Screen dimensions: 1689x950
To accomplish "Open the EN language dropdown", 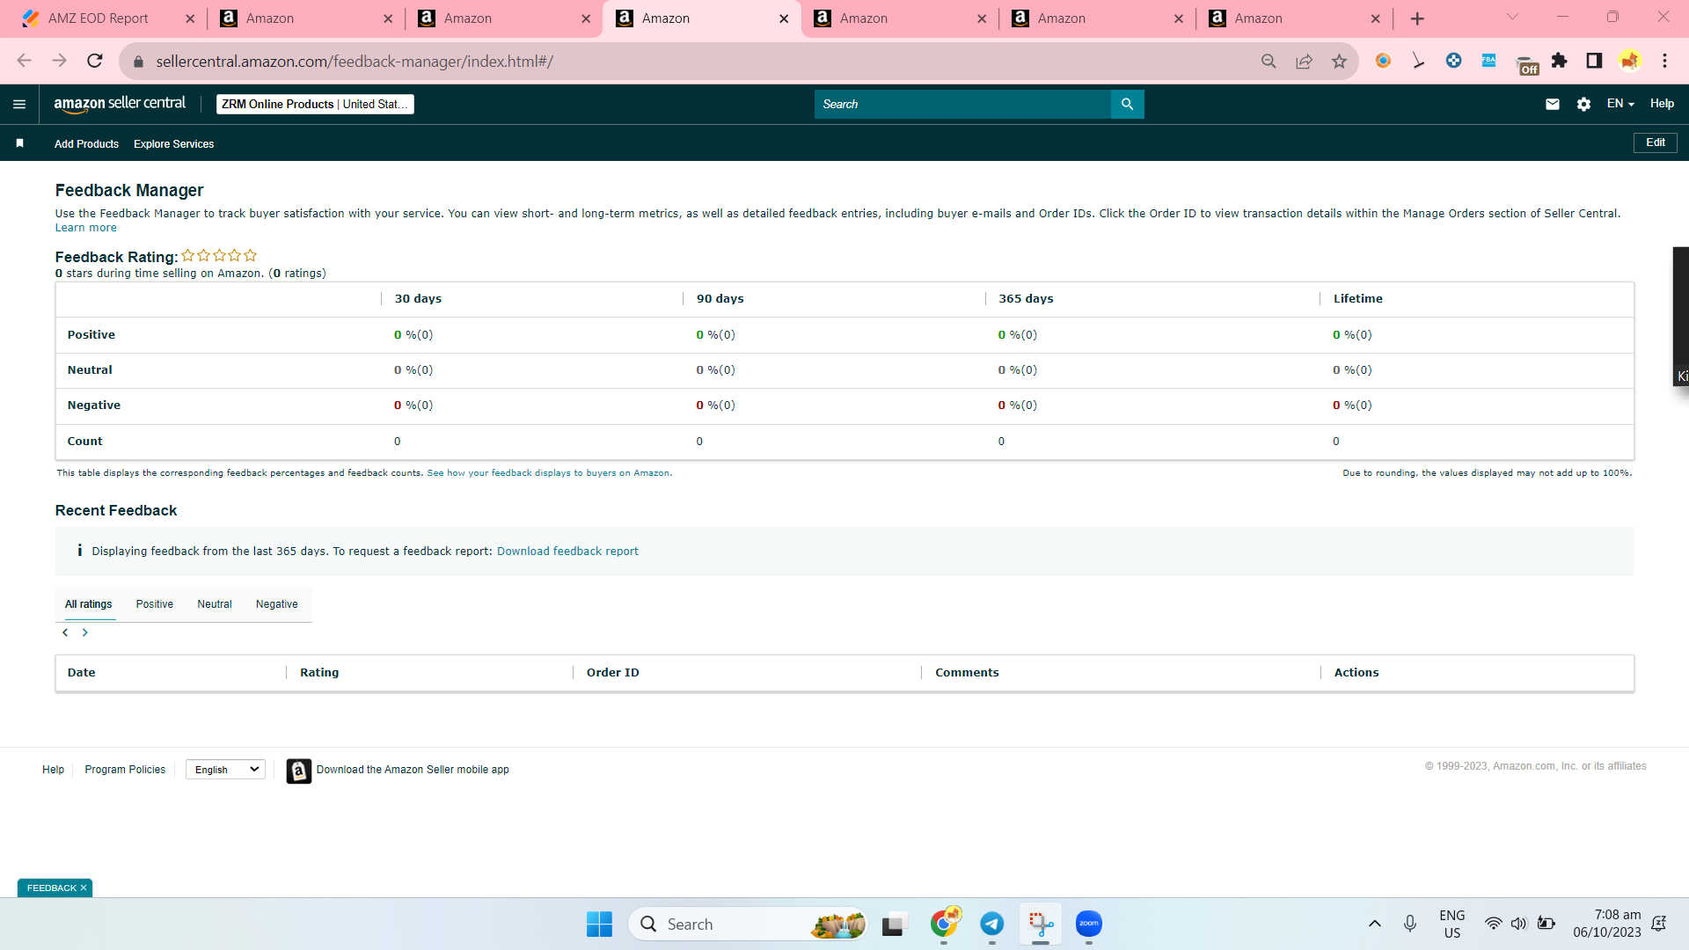I will click(x=1620, y=104).
